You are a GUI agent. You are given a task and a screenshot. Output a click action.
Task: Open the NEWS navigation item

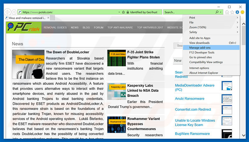[x=75, y=27]
